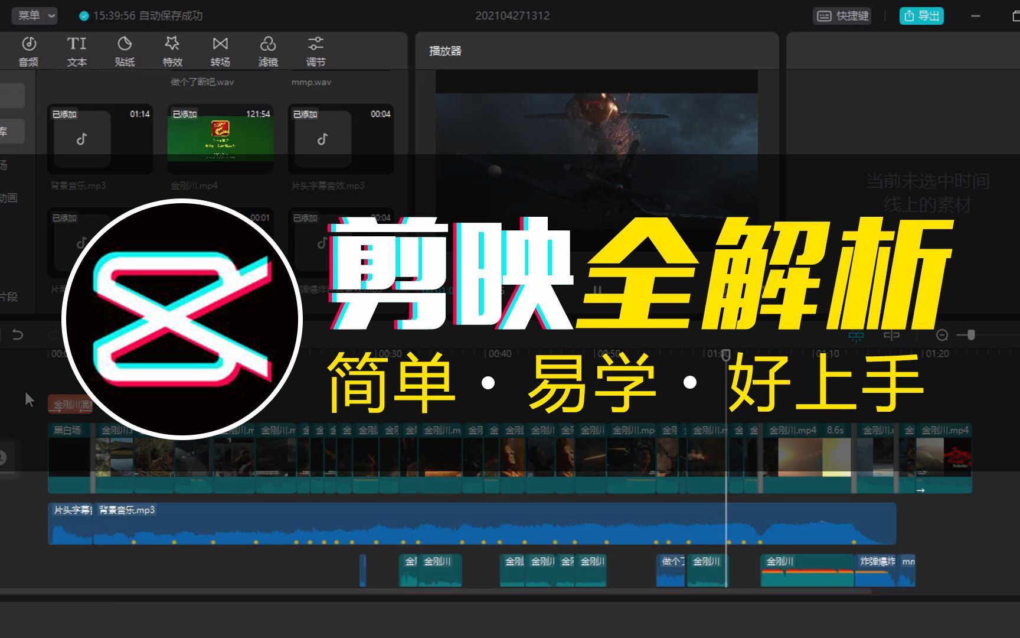Select the 金刚川.mp4 video thumbnail
Image resolution: width=1020 pixels, height=638 pixels.
(220, 139)
